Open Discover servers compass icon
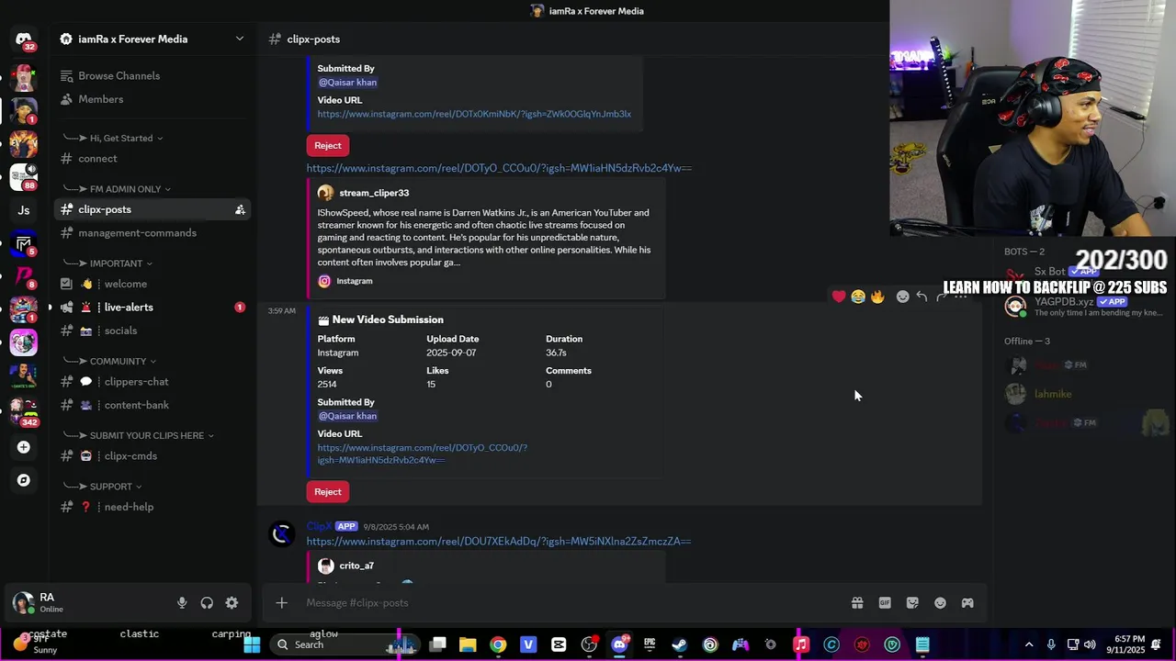This screenshot has width=1176, height=661. pyautogui.click(x=24, y=480)
